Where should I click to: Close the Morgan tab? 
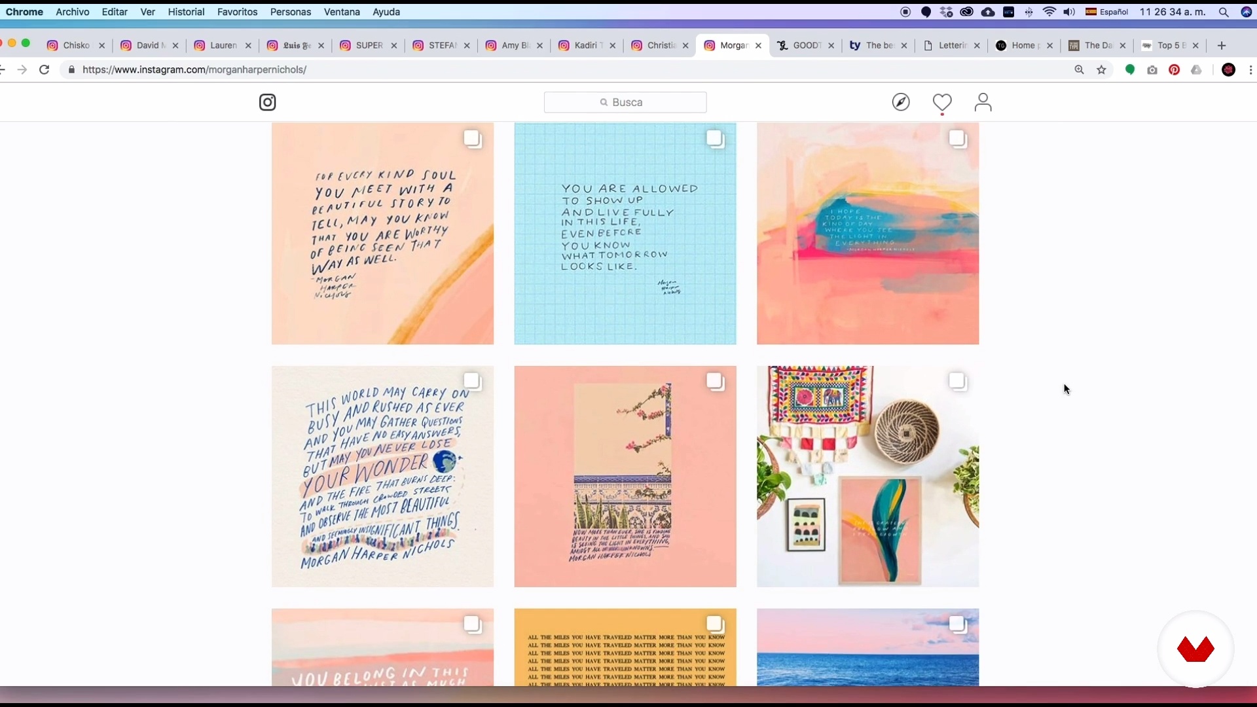758,45
